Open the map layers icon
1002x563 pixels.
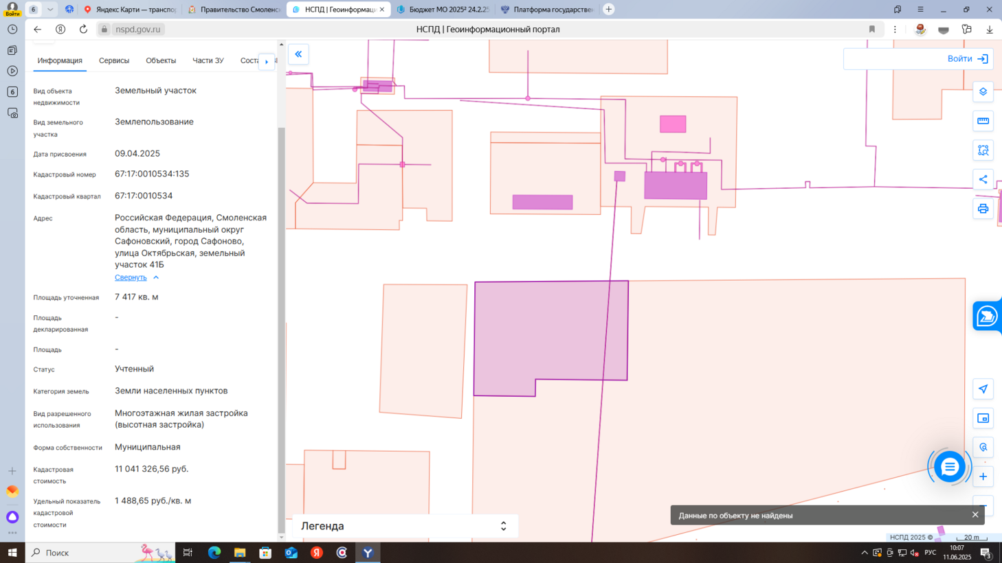pos(983,92)
